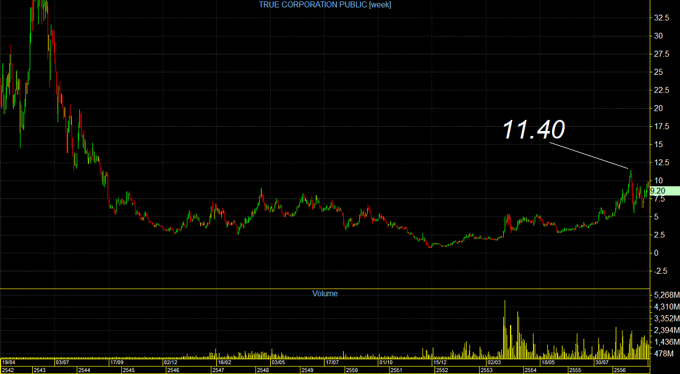680x374 pixels.
Task: Click the 4,310M volume axis label
Action: click(666, 307)
